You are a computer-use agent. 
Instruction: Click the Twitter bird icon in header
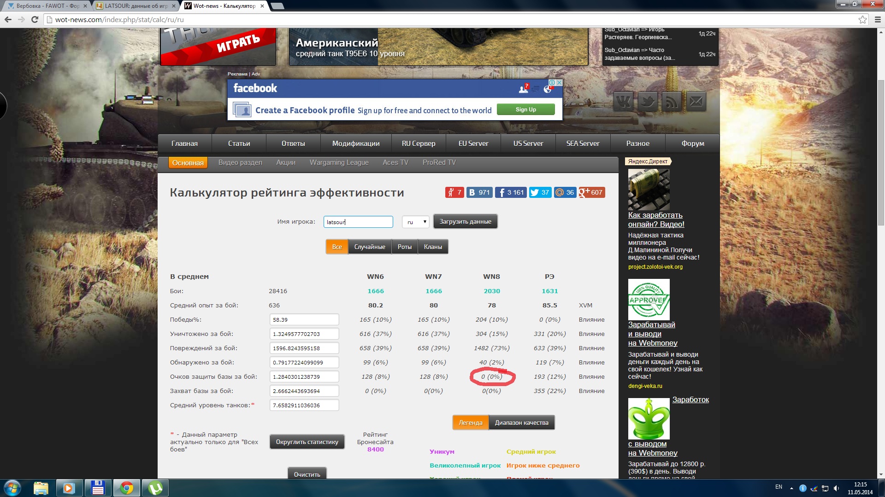(x=648, y=101)
